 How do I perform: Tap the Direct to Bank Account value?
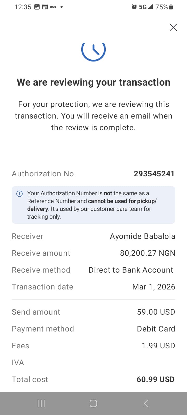(x=131, y=270)
